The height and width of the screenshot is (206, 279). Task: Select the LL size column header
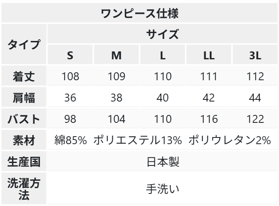point(209,55)
